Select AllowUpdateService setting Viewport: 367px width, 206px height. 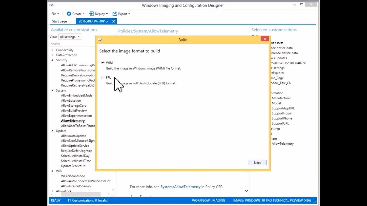click(x=75, y=146)
